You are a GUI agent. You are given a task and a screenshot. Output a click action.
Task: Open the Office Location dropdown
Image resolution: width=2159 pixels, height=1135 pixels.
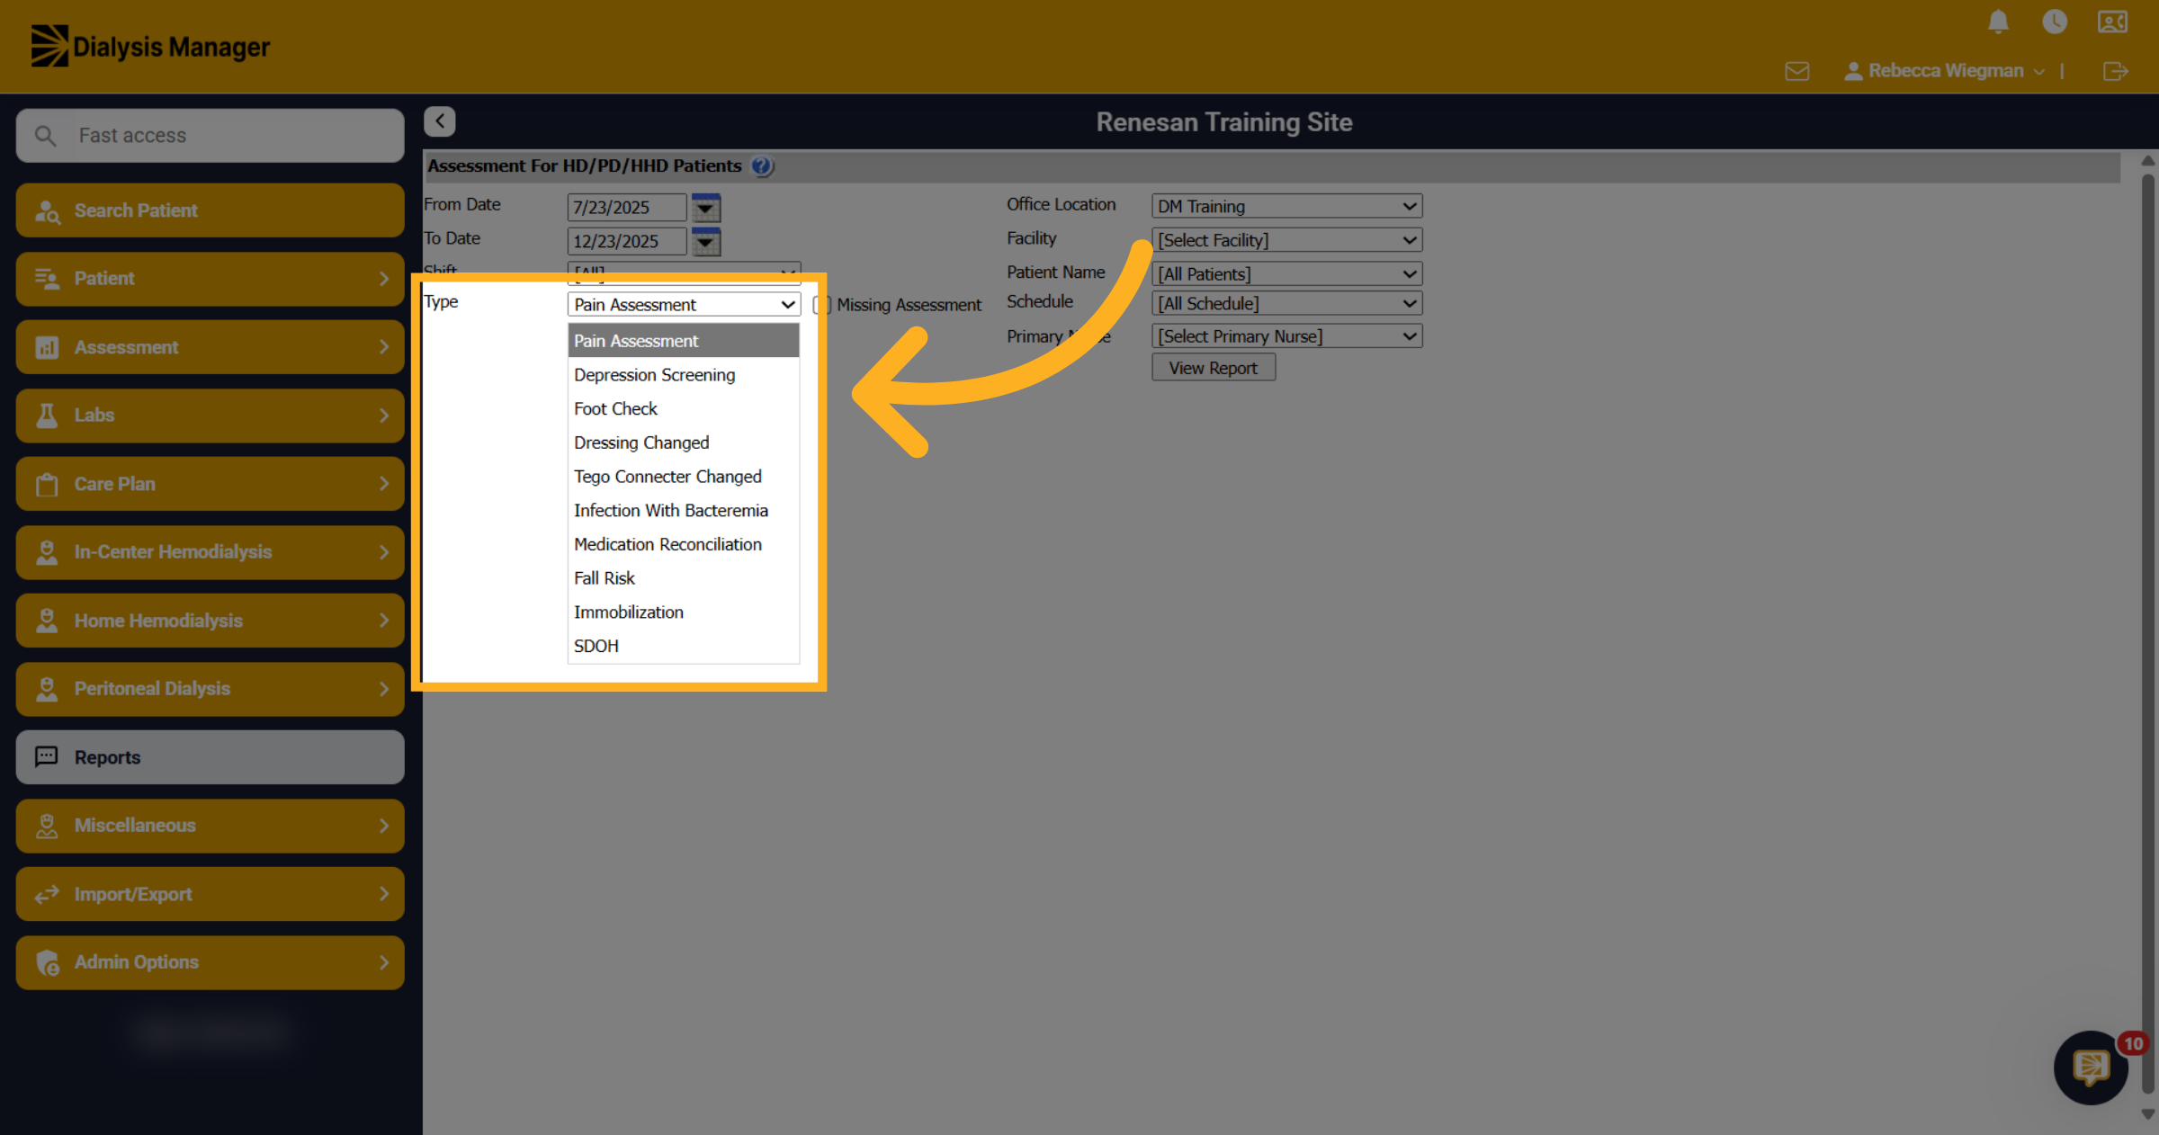pyautogui.click(x=1286, y=206)
